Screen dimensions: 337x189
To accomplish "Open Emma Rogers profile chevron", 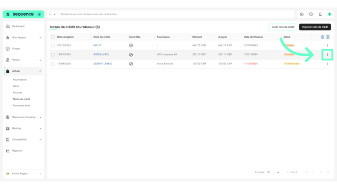I will (x=40, y=174).
